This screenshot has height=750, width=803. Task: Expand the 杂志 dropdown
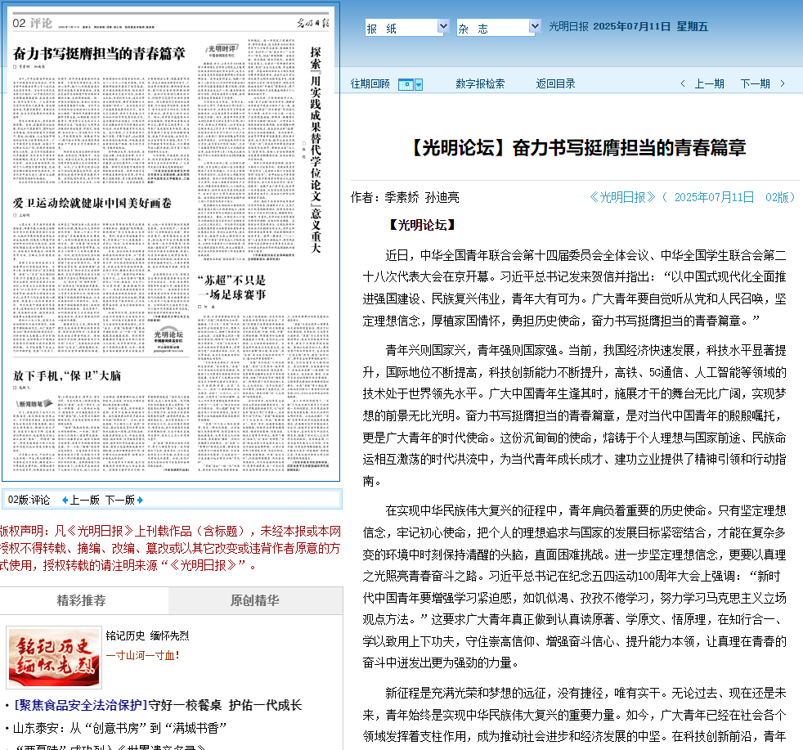coord(535,27)
